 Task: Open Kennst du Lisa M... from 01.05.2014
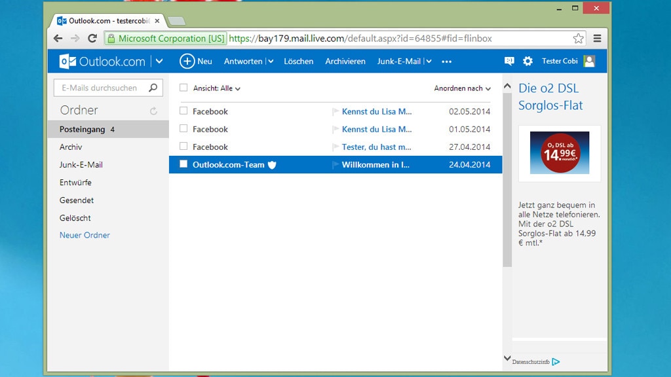(x=377, y=129)
